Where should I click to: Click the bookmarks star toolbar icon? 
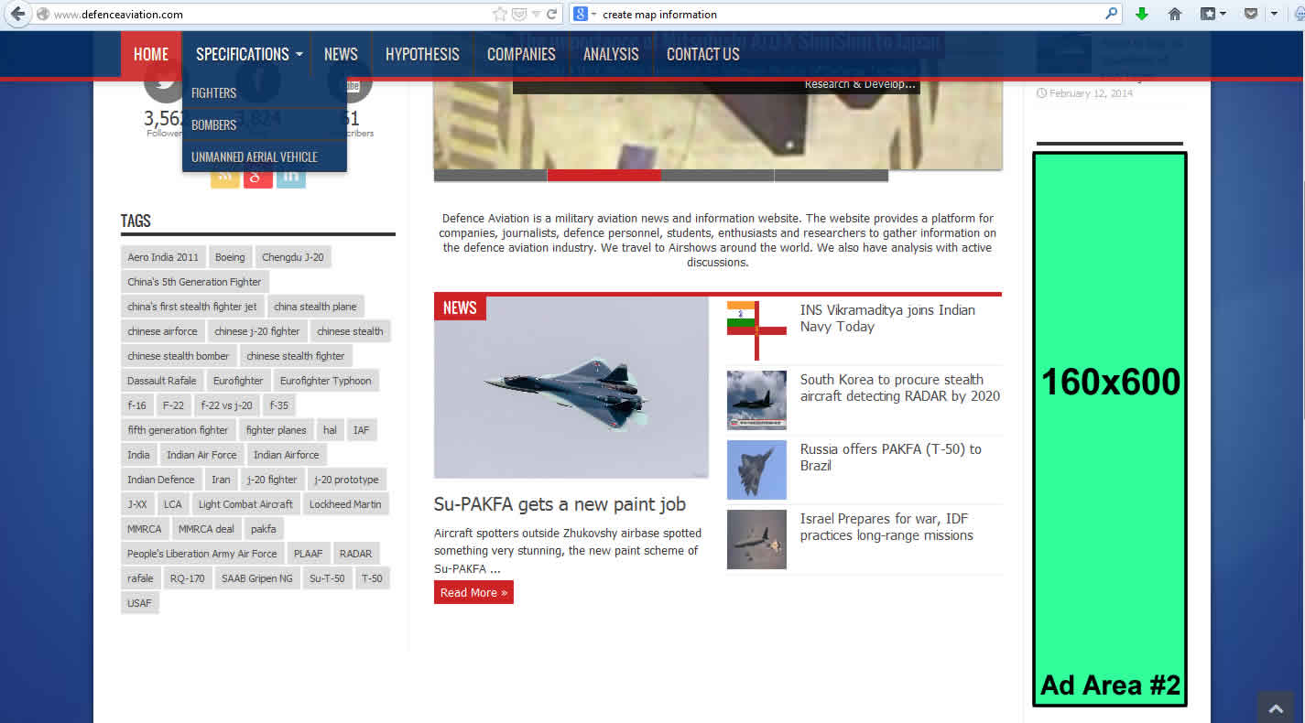click(1209, 14)
